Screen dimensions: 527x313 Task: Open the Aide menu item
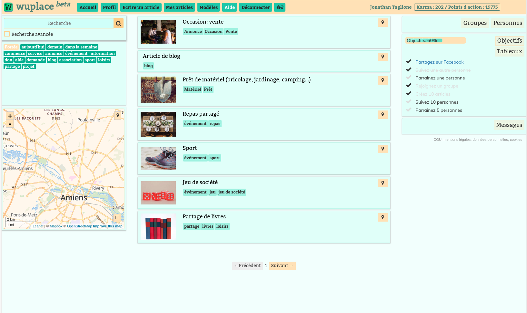point(230,7)
